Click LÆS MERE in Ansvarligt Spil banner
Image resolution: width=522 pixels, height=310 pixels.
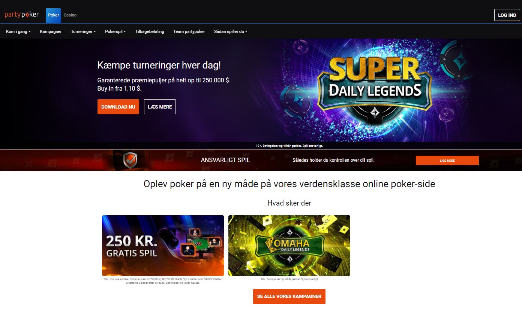447,160
